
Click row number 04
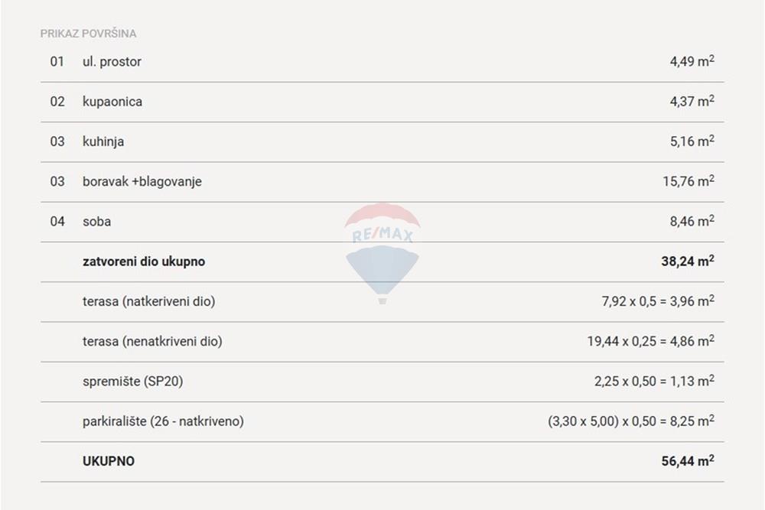57,222
